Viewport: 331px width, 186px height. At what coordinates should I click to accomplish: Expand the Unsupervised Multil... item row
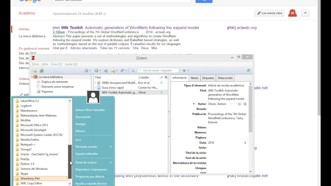(95, 83)
